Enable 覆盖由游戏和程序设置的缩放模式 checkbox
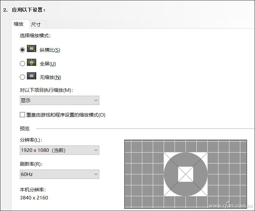 pyautogui.click(x=22, y=115)
